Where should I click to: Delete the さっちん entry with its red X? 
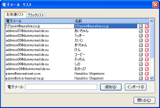coord(147,59)
